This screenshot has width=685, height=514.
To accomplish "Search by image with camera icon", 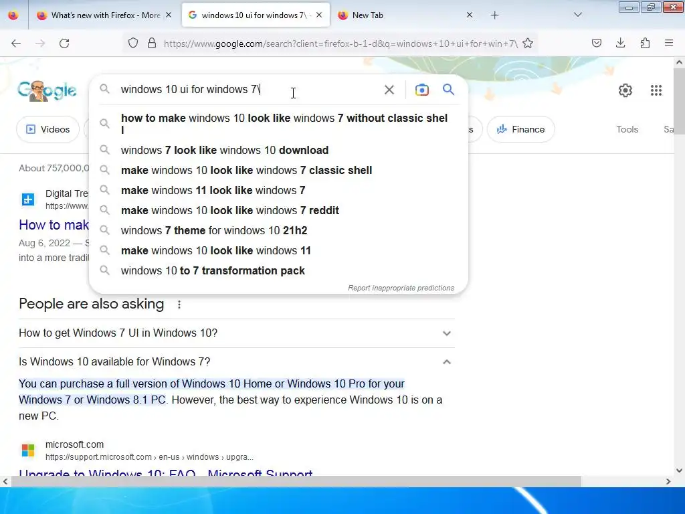I will click(421, 90).
